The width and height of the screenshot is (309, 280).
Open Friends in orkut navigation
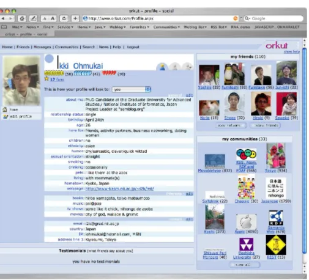click(x=23, y=47)
